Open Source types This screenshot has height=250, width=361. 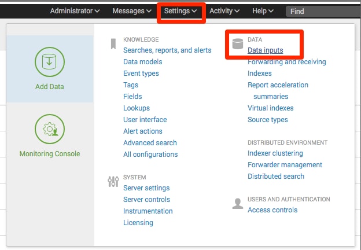tap(268, 120)
